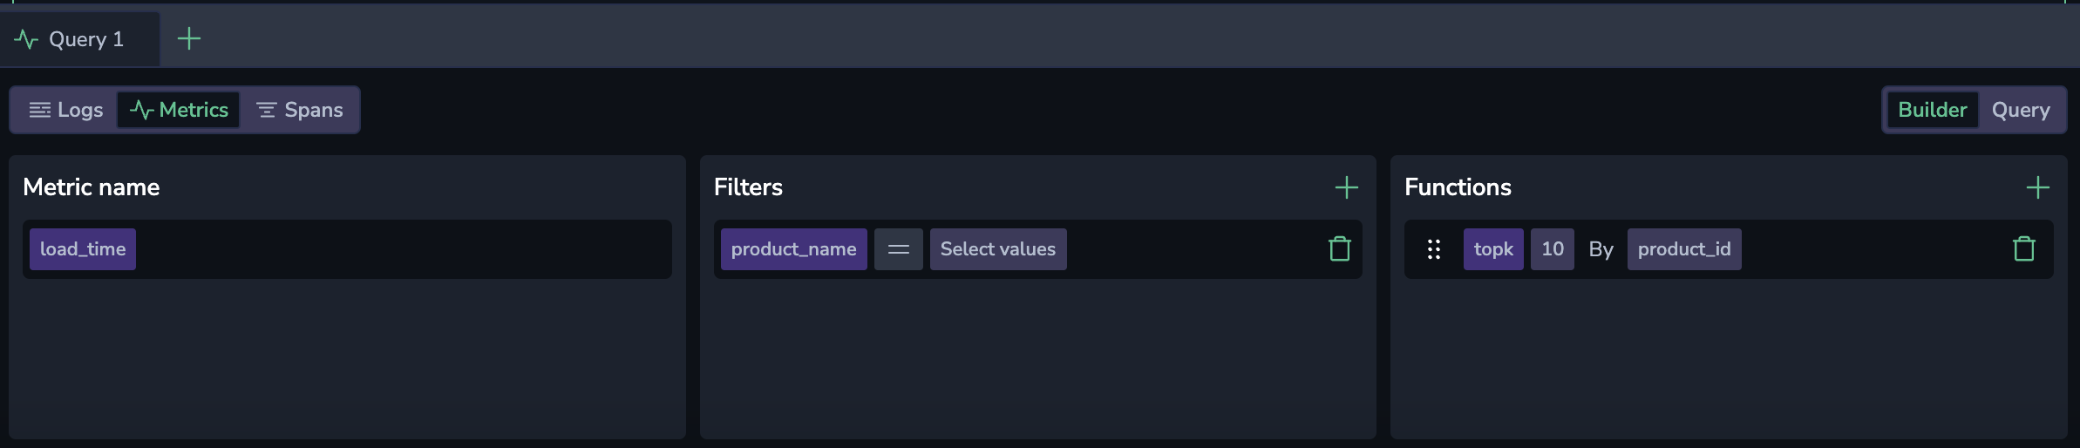The height and width of the screenshot is (448, 2080).
Task: Grab the drag handle next to topk
Action: tap(1433, 249)
